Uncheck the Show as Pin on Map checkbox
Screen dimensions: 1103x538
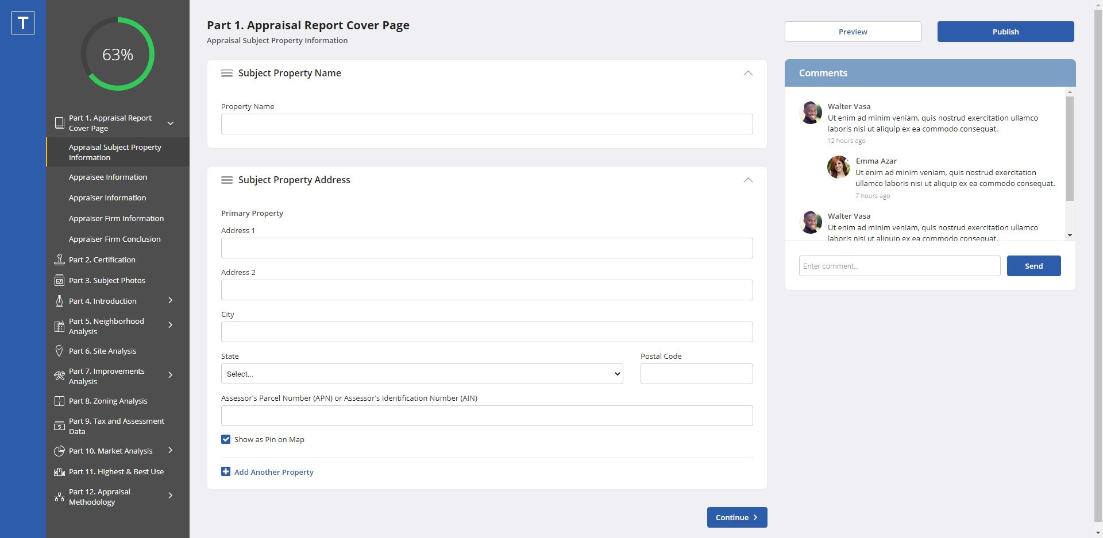(226, 439)
